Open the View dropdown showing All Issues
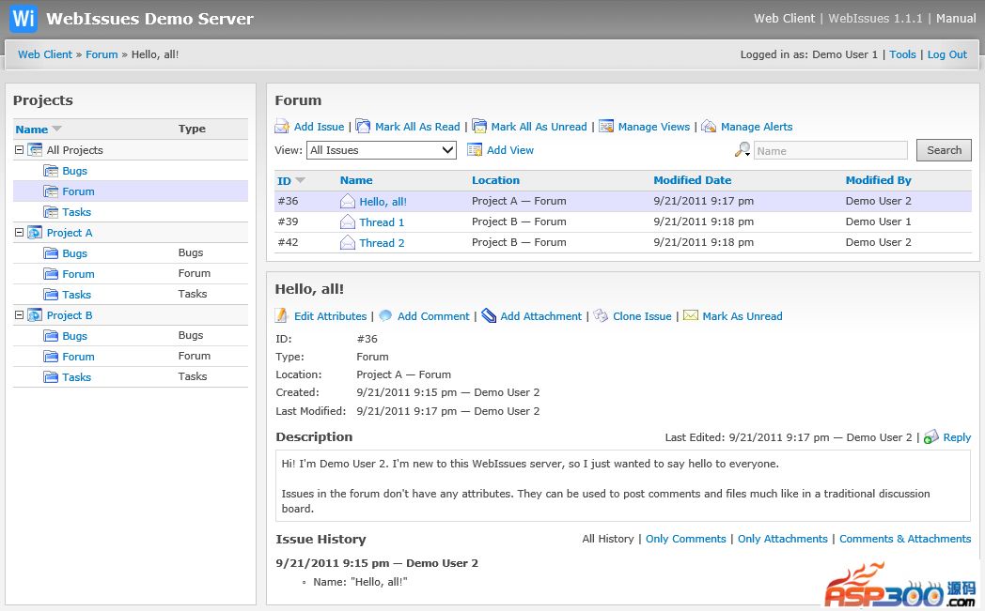 coord(381,150)
